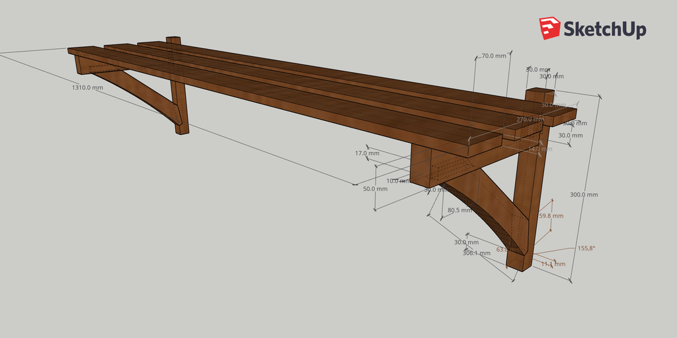Select the 70.0 mm dimension label
The image size is (677, 338).
click(x=493, y=56)
